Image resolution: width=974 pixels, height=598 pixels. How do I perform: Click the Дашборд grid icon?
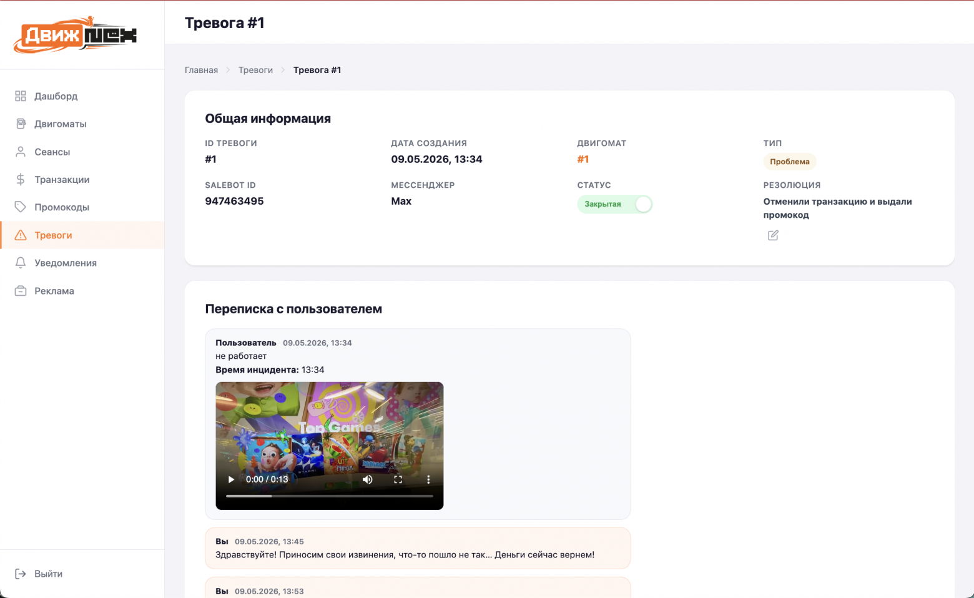(21, 96)
